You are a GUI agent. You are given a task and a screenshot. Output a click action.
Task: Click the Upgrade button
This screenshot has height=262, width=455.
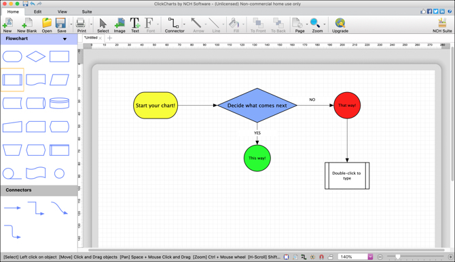[x=340, y=25]
